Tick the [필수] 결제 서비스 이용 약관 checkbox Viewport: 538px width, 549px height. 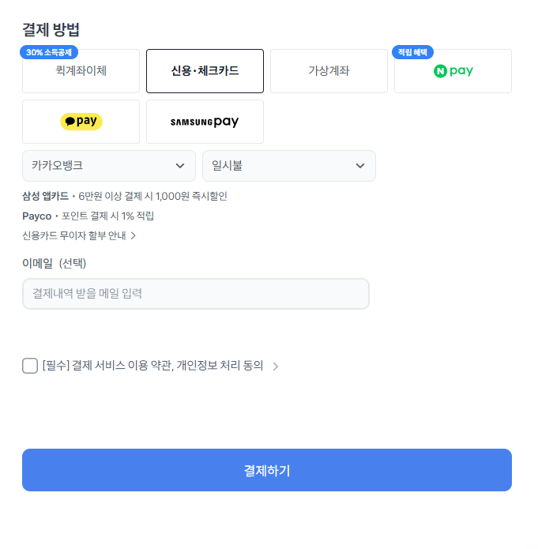point(30,366)
